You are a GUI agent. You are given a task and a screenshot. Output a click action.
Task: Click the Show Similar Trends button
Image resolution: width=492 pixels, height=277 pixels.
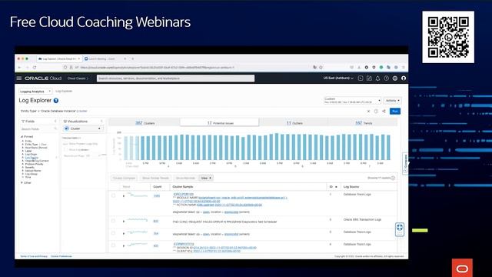[x=155, y=178]
